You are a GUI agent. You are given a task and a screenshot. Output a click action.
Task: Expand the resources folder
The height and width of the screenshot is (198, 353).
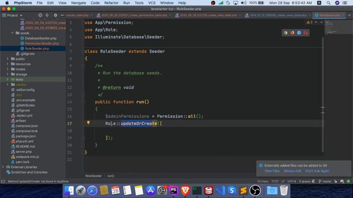[7, 64]
